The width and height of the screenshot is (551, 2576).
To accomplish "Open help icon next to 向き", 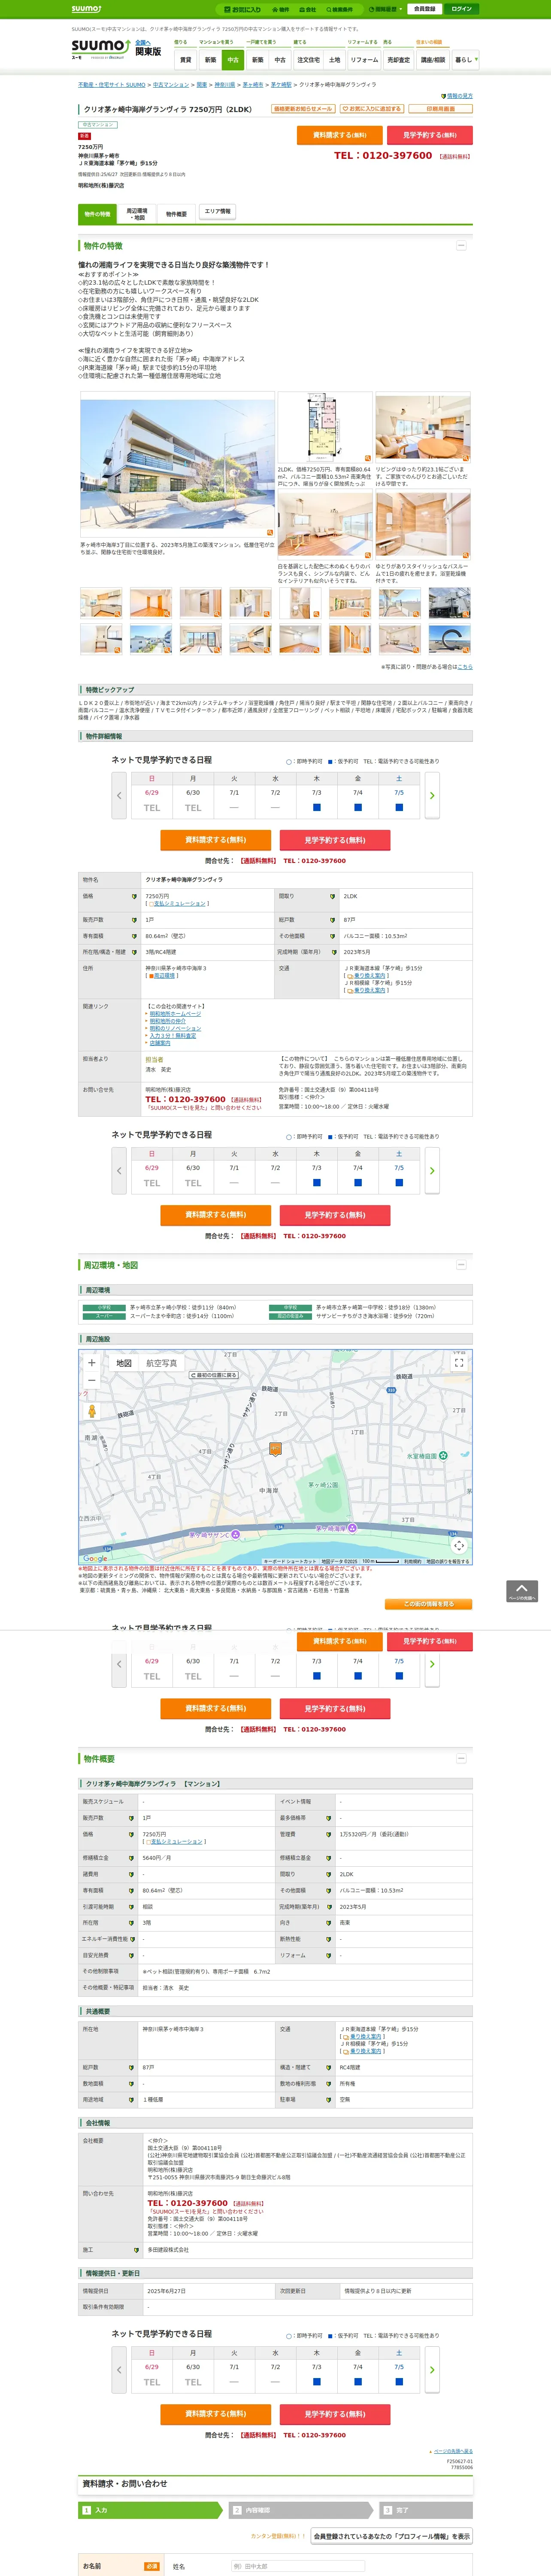I will 329,1923.
